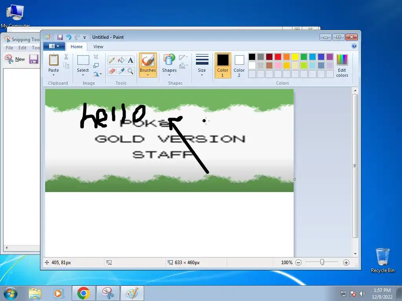Pick the yellow color swatch
The height and width of the screenshot is (301, 402).
coord(295,56)
